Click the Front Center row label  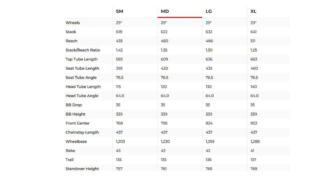coord(78,123)
